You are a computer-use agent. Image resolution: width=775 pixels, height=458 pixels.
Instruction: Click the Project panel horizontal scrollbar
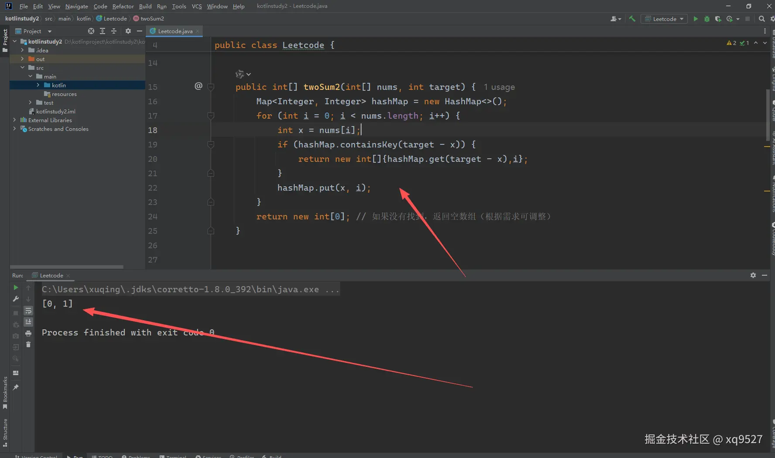pyautogui.click(x=67, y=267)
